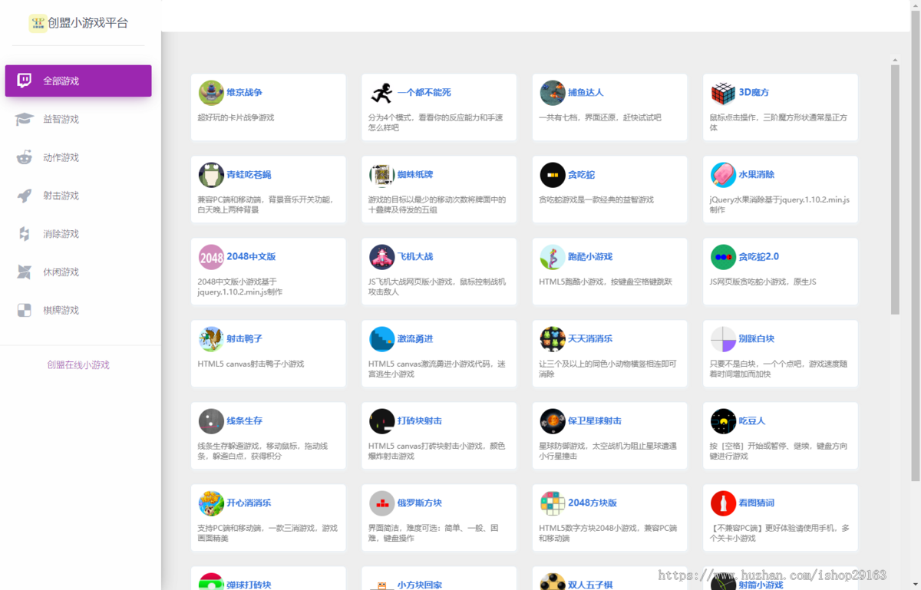The image size is (921, 590).
Task: Click the lightning icon beside 消除游戏
Action: [25, 234]
